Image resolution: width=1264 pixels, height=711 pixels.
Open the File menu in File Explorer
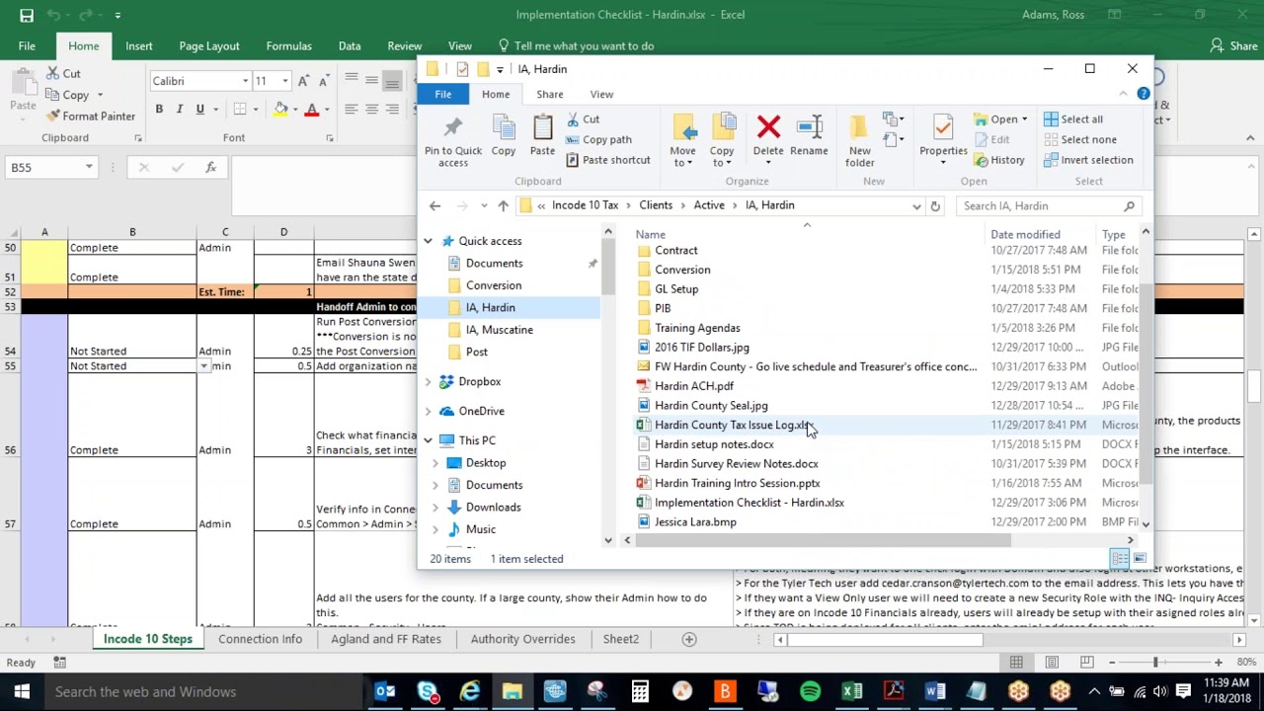(443, 94)
